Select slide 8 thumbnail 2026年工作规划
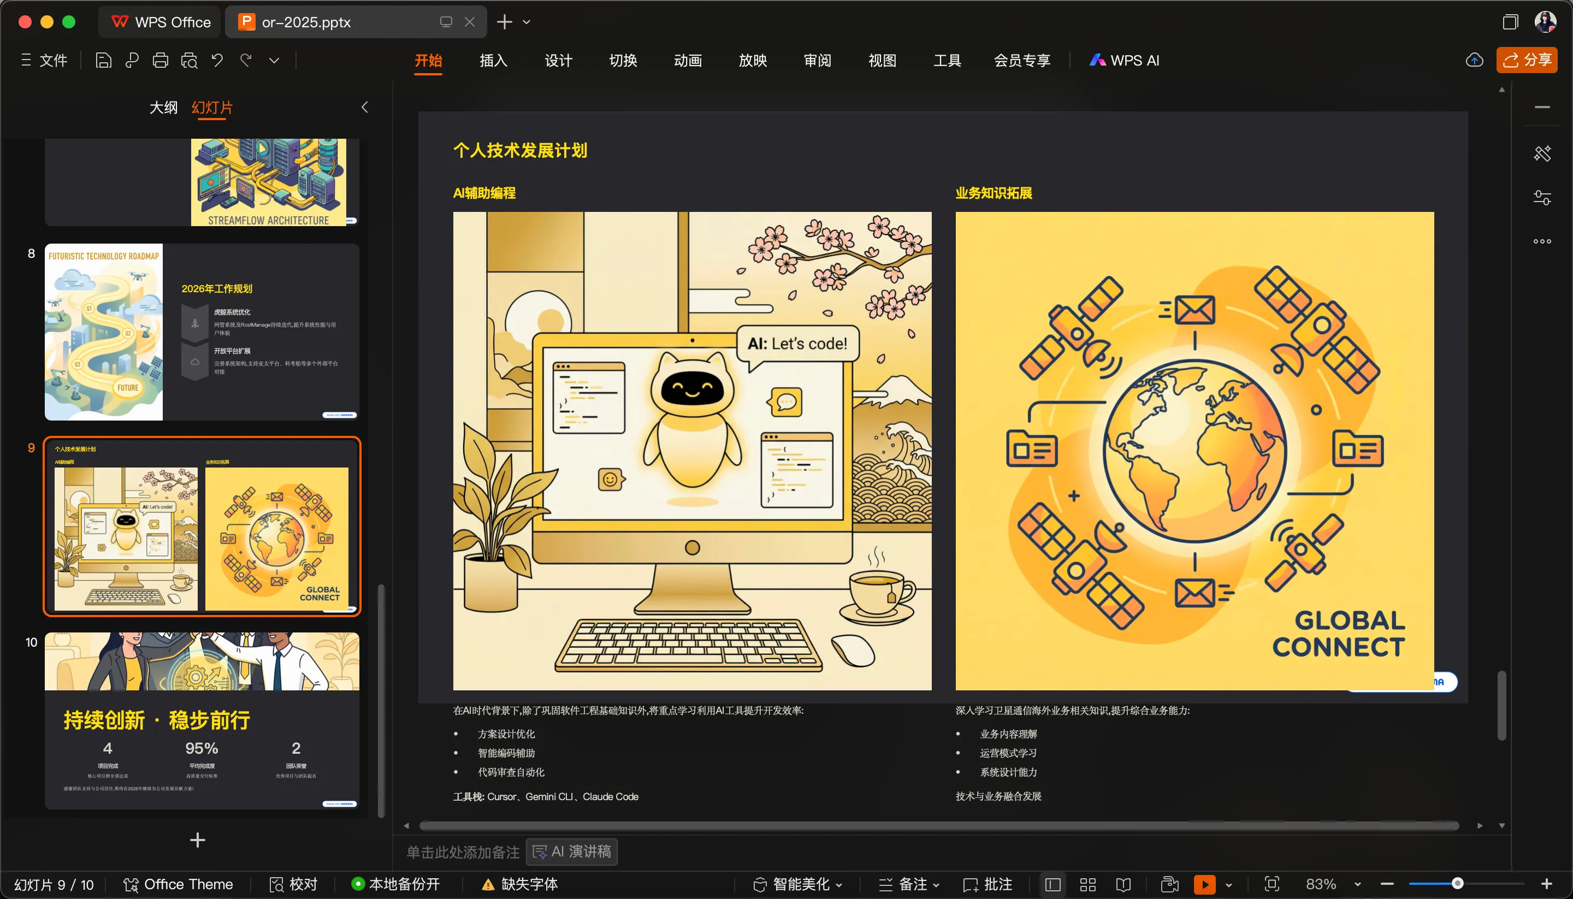 [202, 332]
